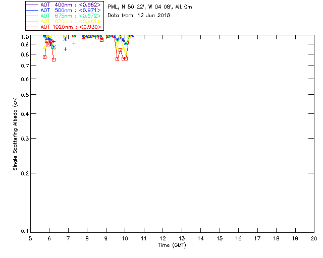This screenshot has height=258, width=323.
Task: Click the y-axis tick label 1.0
Action: tap(25, 37)
